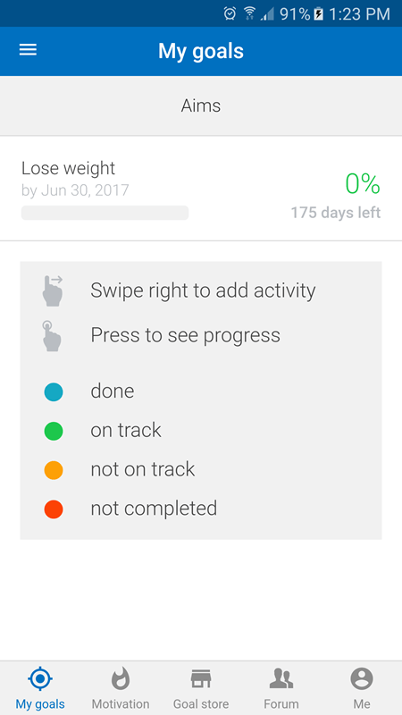This screenshot has width=402, height=715.
Task: Tap the green on track dot
Action: point(54,431)
